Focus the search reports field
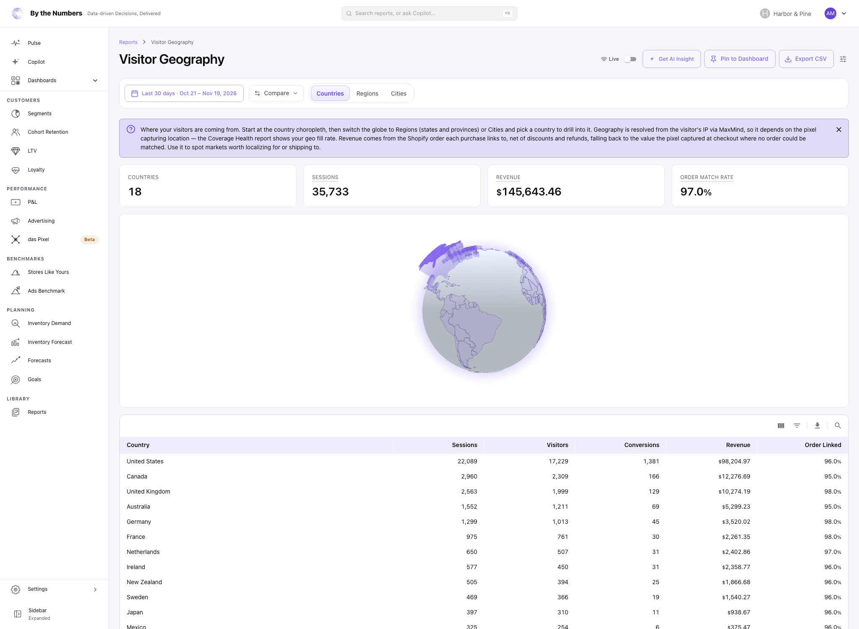This screenshot has height=629, width=859. point(429,13)
